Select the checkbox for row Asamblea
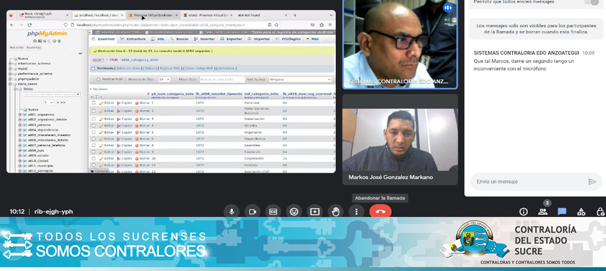 click(x=94, y=145)
